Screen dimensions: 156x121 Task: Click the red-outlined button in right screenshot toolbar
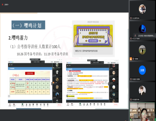click(x=116, y=104)
